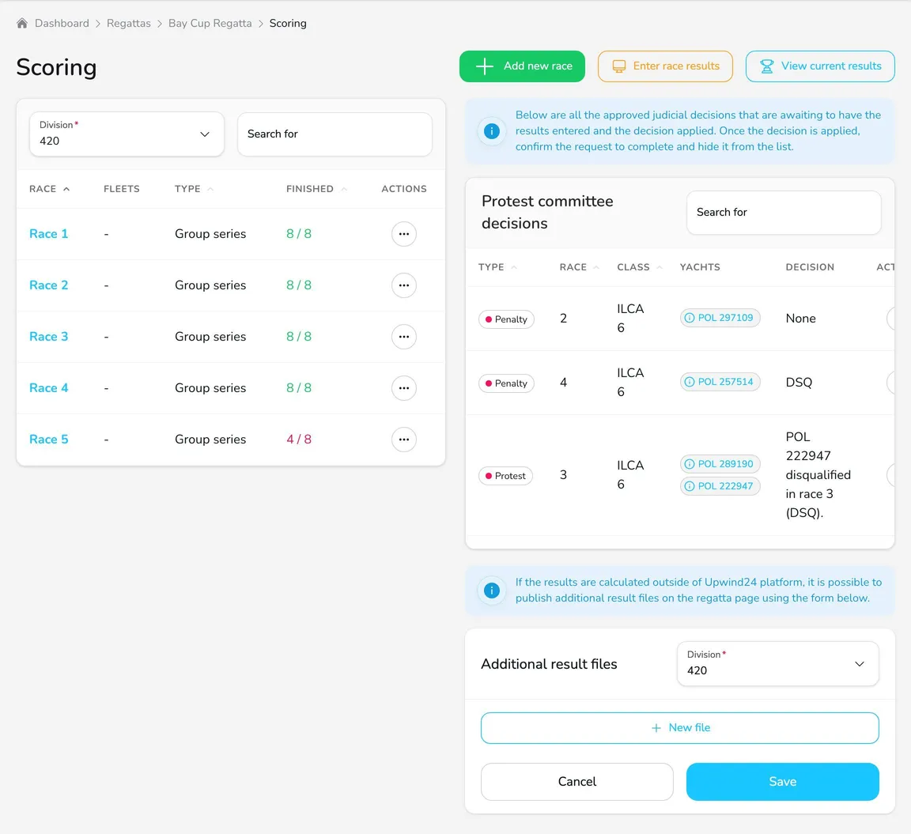
Task: Click plus icon on New file button
Action: coord(656,728)
